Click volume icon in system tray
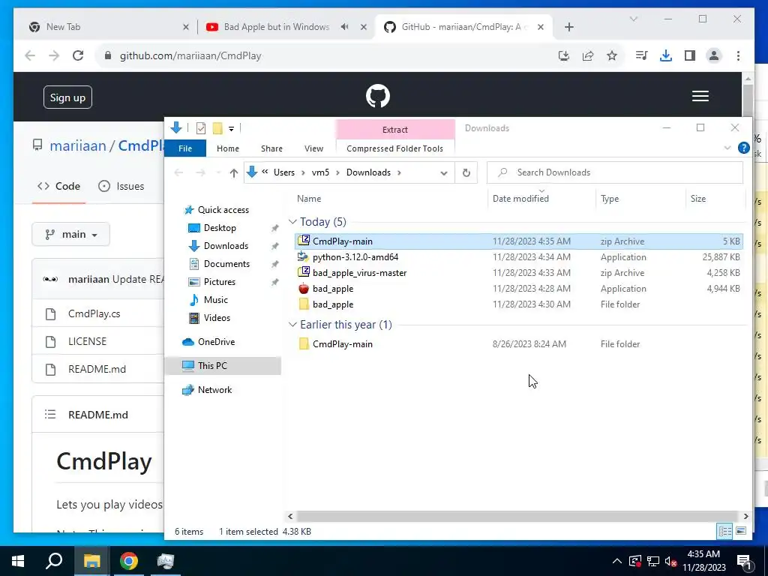This screenshot has width=768, height=576. (x=671, y=562)
